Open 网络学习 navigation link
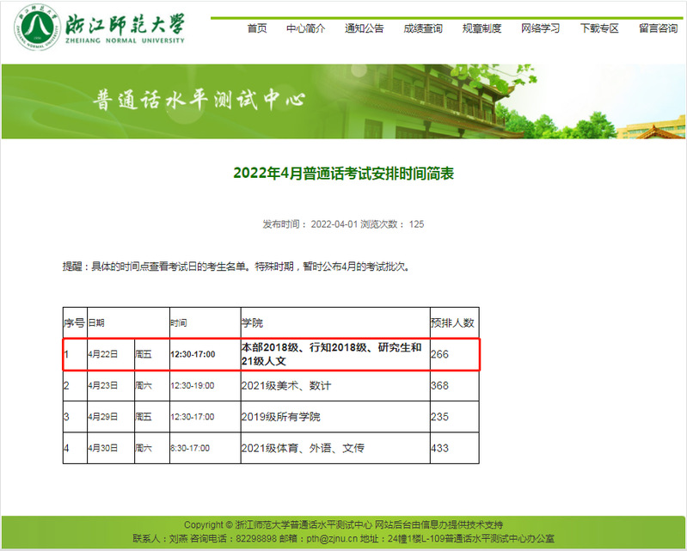The image size is (687, 551). [540, 28]
